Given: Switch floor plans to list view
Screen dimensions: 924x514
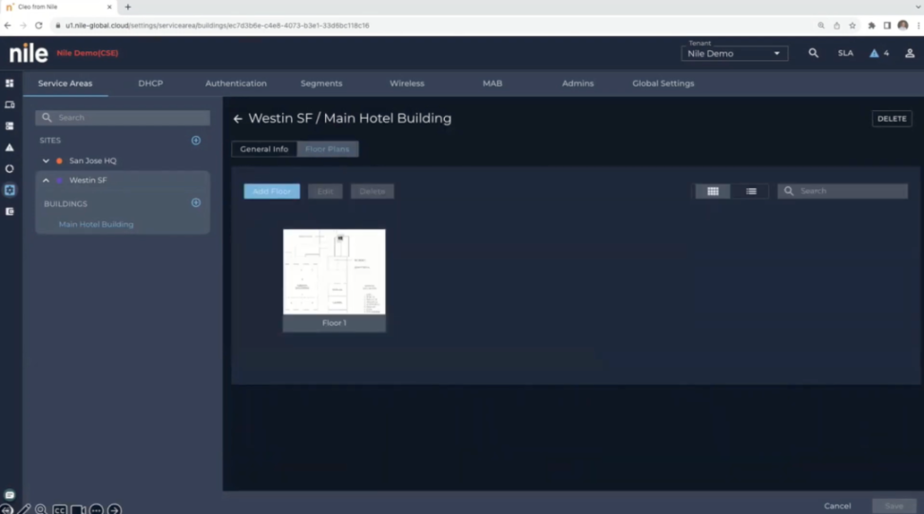Looking at the screenshot, I should point(751,191).
